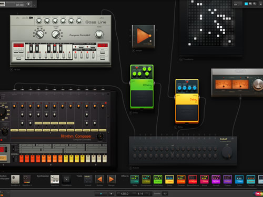Select the Beatbox 9 device in palette
263x197 pixels.
point(15,179)
